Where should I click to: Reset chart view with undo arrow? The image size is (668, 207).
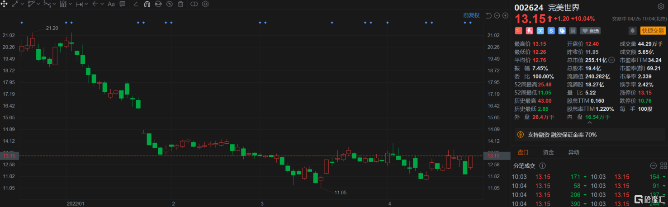[488, 15]
